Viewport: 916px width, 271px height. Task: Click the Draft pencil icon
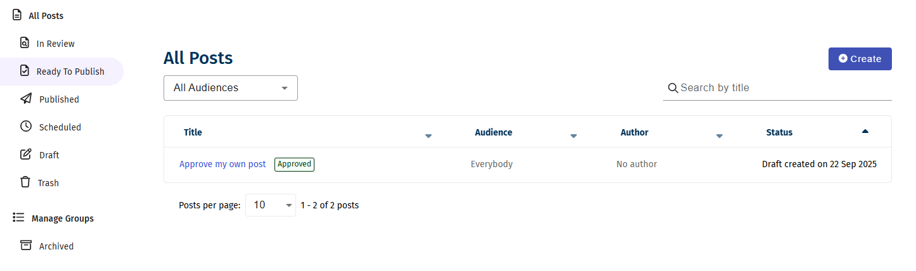26,154
